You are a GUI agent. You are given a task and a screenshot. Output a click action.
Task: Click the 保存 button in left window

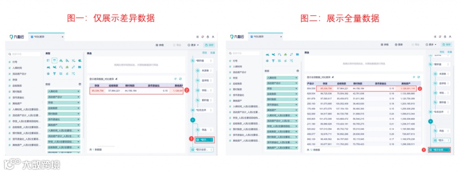click(x=210, y=45)
